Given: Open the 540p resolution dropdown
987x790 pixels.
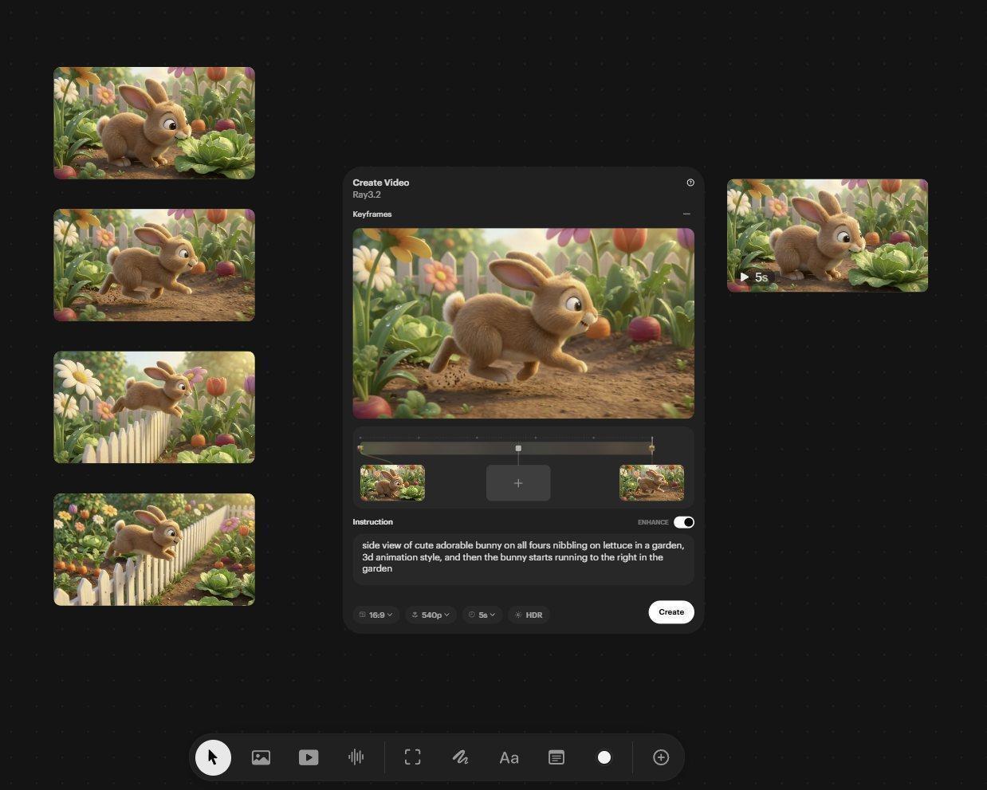Looking at the screenshot, I should (431, 615).
